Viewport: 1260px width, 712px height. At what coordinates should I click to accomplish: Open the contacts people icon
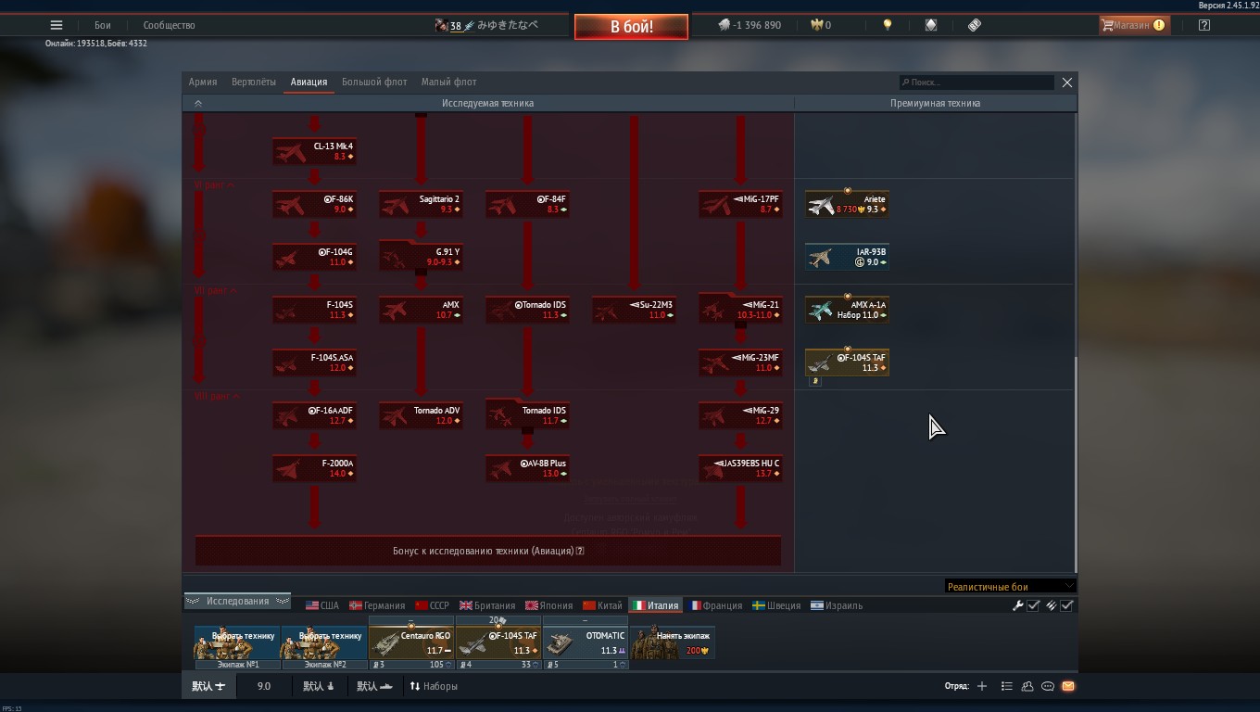[x=1027, y=686]
